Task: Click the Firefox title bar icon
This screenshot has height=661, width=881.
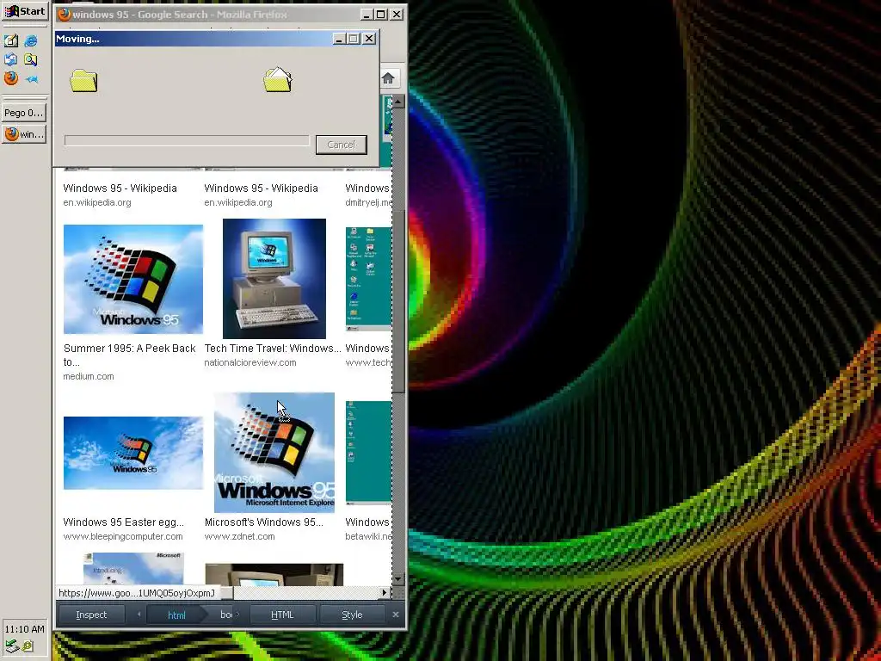Action: tap(65, 15)
